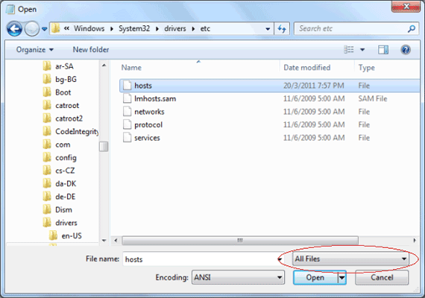
Task: Expand the breadcrumb arrow after Windows
Action: tap(112, 29)
